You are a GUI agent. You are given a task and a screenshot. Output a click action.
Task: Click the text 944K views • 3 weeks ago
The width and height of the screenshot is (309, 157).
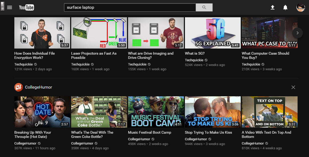[x=205, y=144]
